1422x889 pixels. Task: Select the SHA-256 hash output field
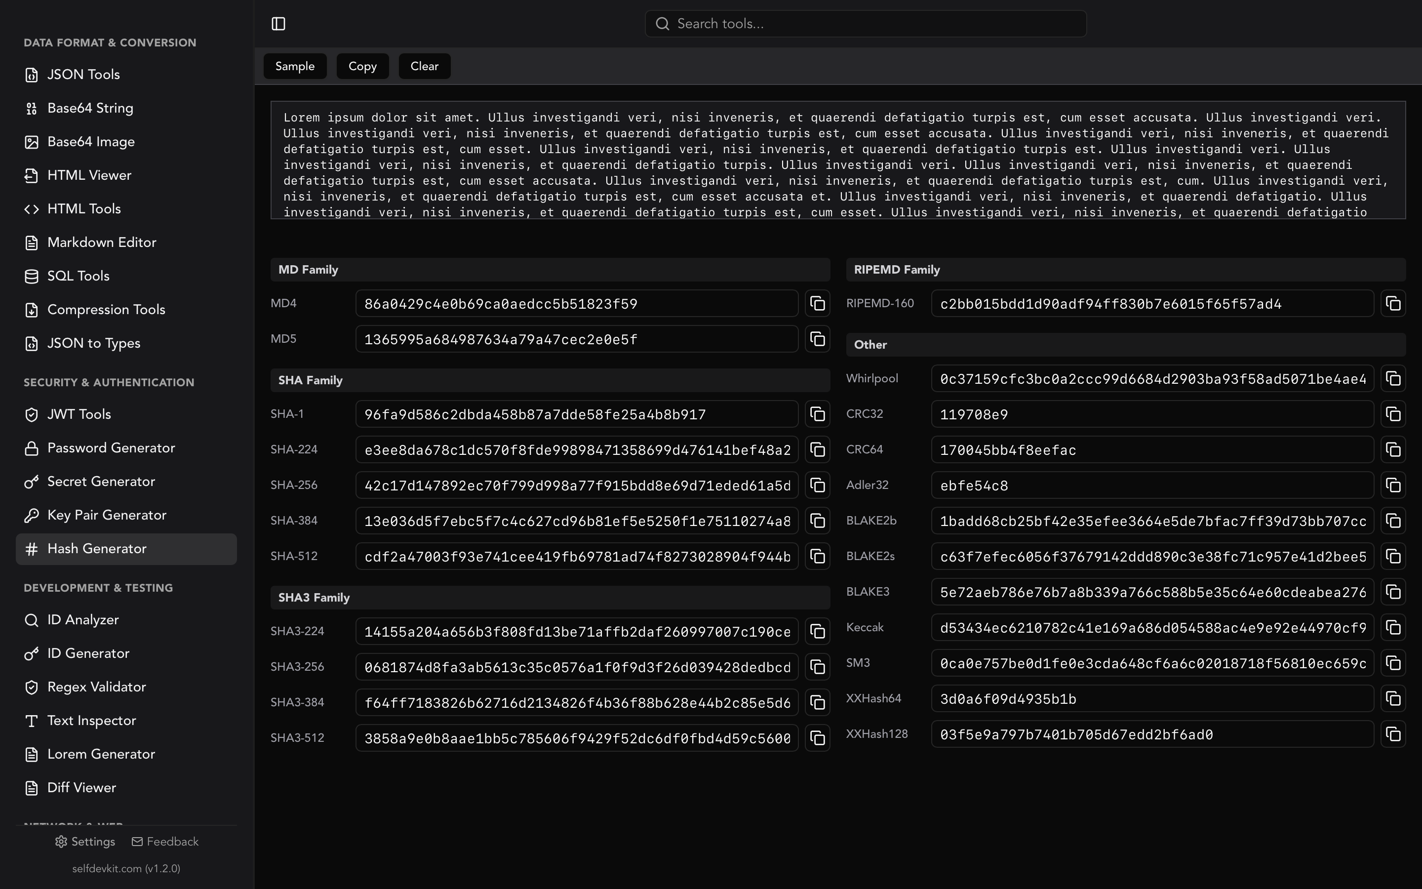[576, 485]
